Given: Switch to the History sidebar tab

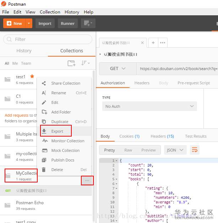Looking at the screenshot, I should (24, 51).
